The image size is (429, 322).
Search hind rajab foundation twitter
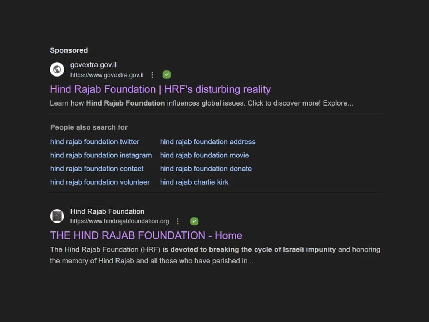[x=94, y=142]
